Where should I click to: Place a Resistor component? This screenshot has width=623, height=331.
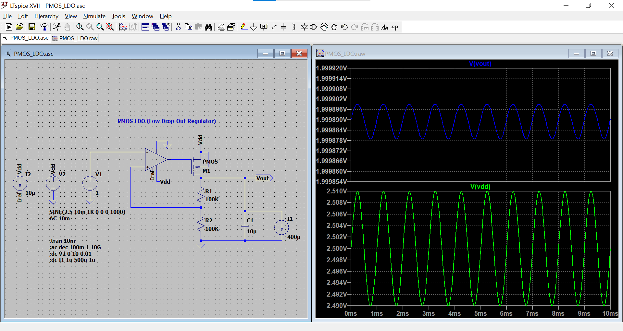(x=274, y=27)
